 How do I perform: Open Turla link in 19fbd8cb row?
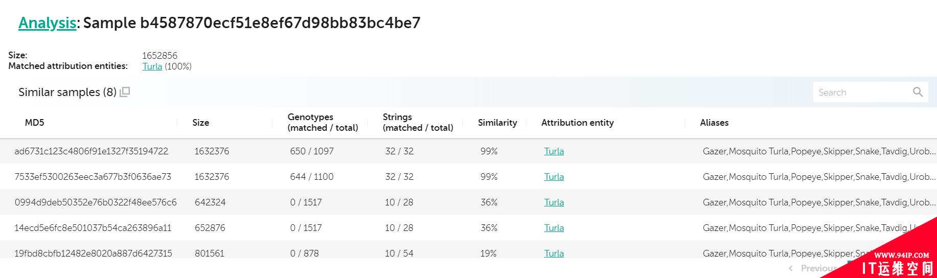click(554, 253)
